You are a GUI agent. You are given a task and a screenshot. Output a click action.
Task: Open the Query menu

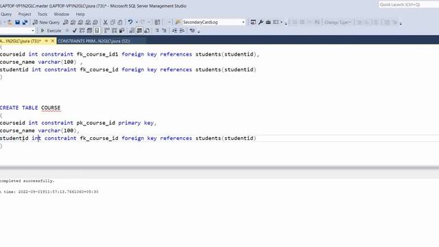point(6,14)
